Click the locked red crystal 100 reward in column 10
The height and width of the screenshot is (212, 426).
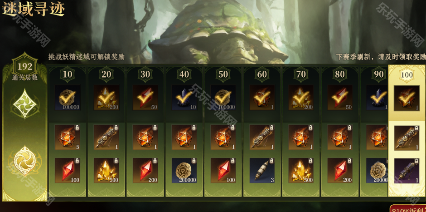68,170
